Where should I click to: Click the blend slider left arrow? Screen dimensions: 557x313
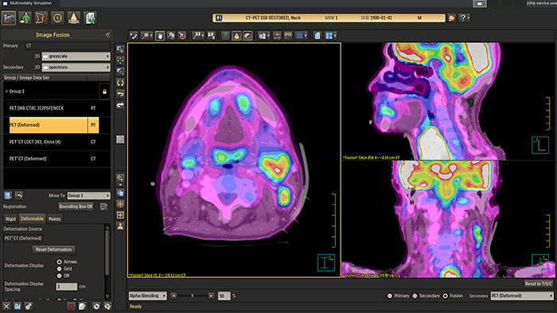(x=173, y=296)
